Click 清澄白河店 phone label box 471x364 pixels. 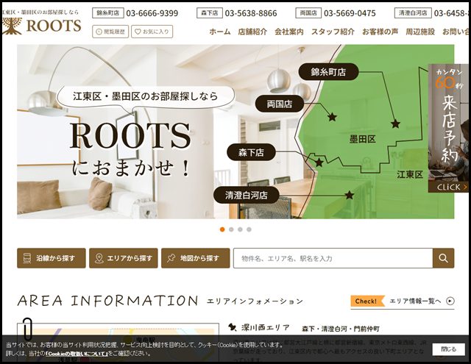pos(413,13)
